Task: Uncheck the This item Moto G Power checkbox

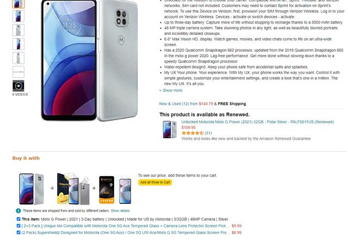Action: (18, 219)
